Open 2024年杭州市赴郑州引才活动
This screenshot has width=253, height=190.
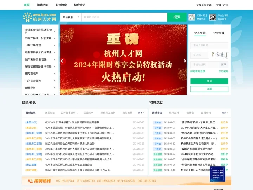pos(197,154)
